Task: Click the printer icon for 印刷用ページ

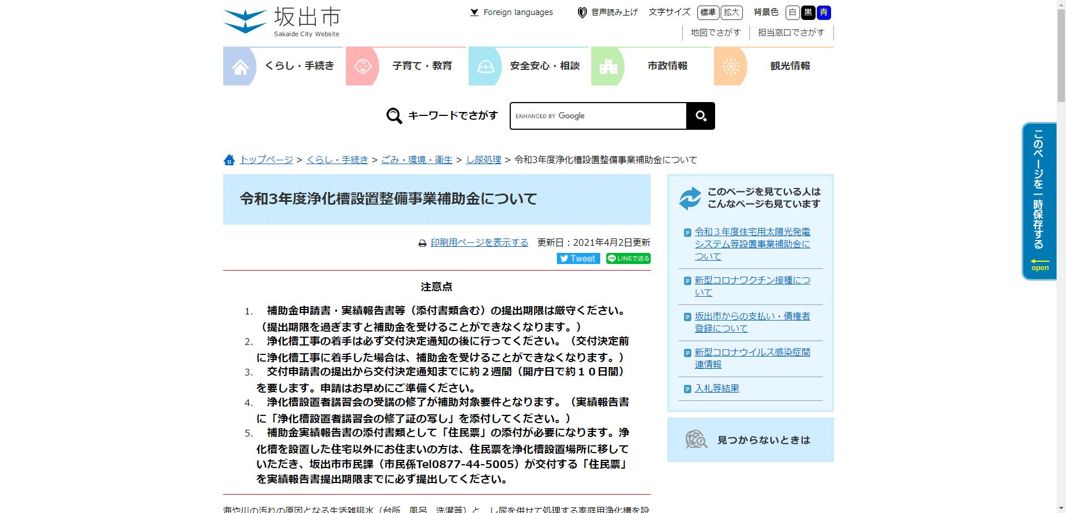Action: (423, 242)
